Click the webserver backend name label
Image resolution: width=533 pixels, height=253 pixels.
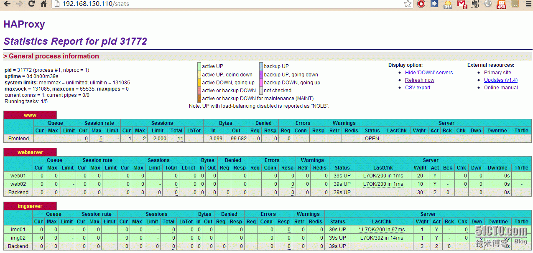(x=30, y=152)
